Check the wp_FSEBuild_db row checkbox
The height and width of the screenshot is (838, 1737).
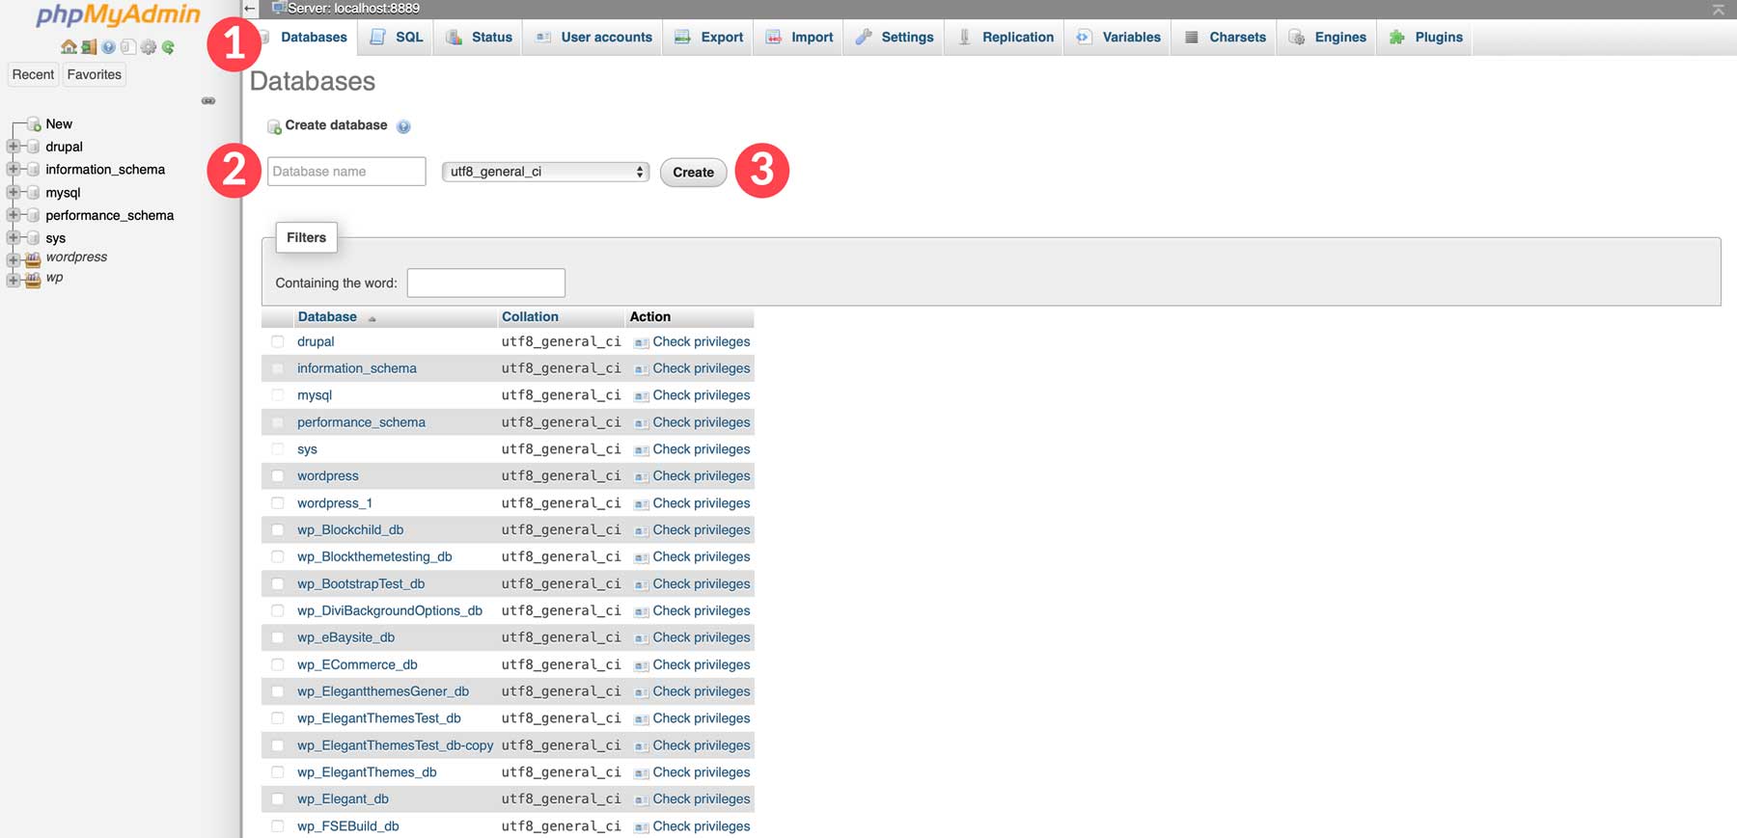[278, 825]
